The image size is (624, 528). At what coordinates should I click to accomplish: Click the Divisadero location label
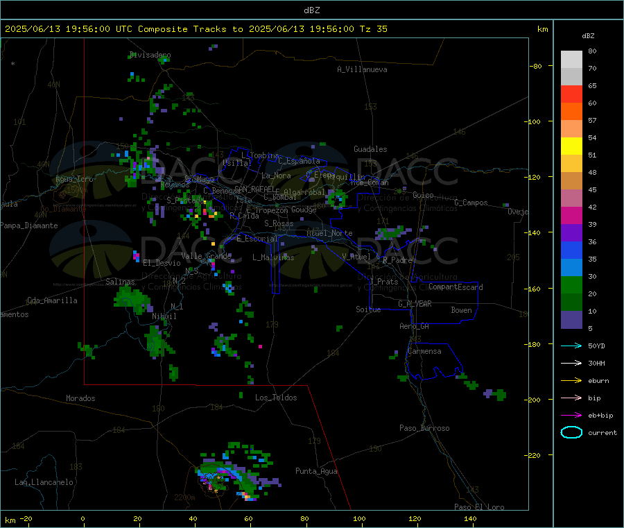click(150, 55)
